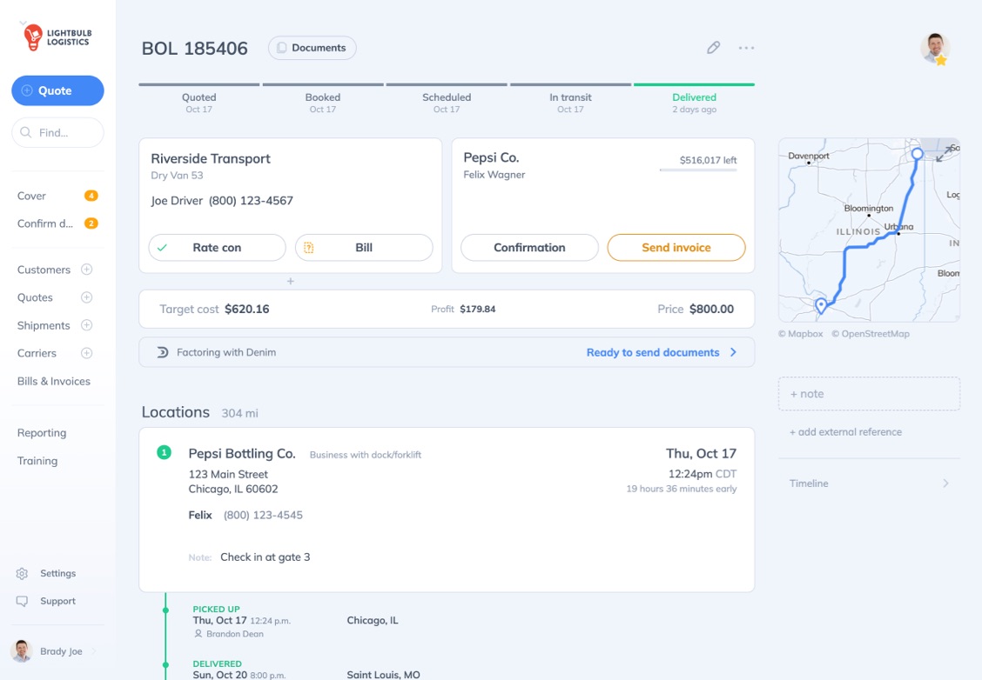982x680 pixels.
Task: Click the Rate con checkmark icon
Action: click(162, 248)
